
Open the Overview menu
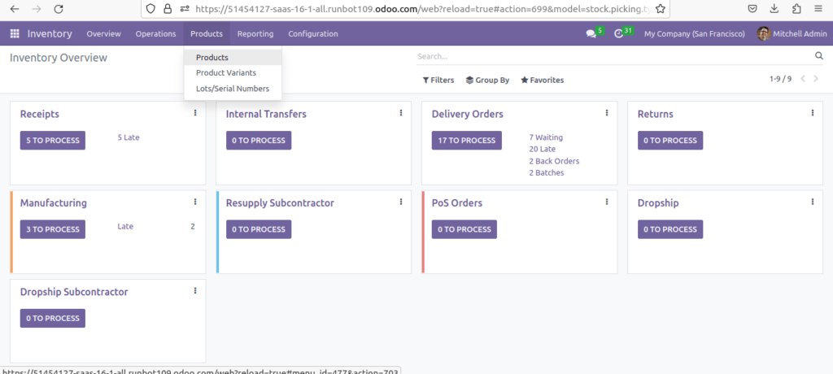(x=103, y=33)
